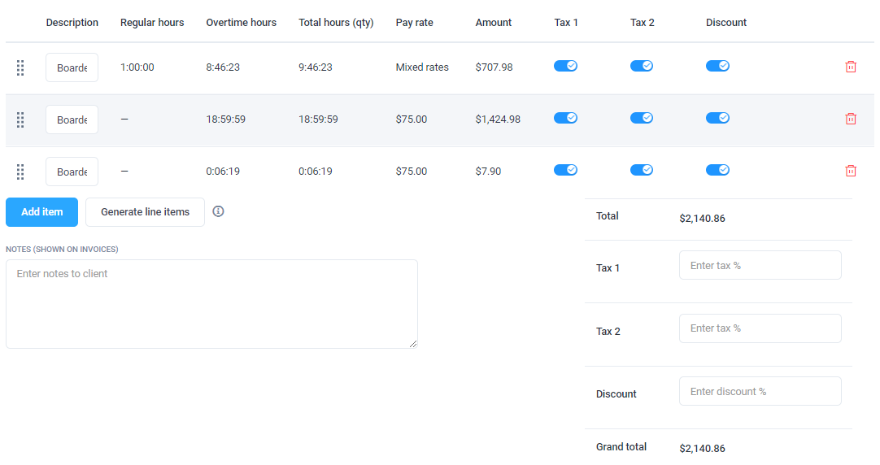
Task: Click the Description column header
Action: (x=72, y=23)
